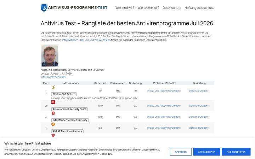255x159 pixels.
Task: Click the author photo of Harald Hora
Action: click(50, 56)
